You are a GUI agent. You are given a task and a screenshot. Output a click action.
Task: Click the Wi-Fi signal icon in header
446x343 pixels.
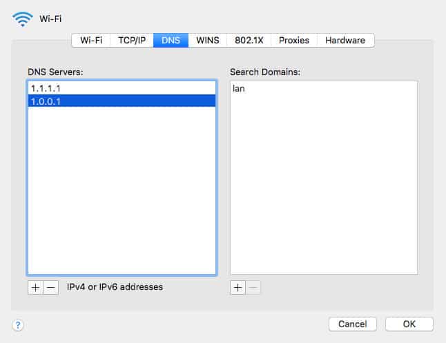point(23,19)
